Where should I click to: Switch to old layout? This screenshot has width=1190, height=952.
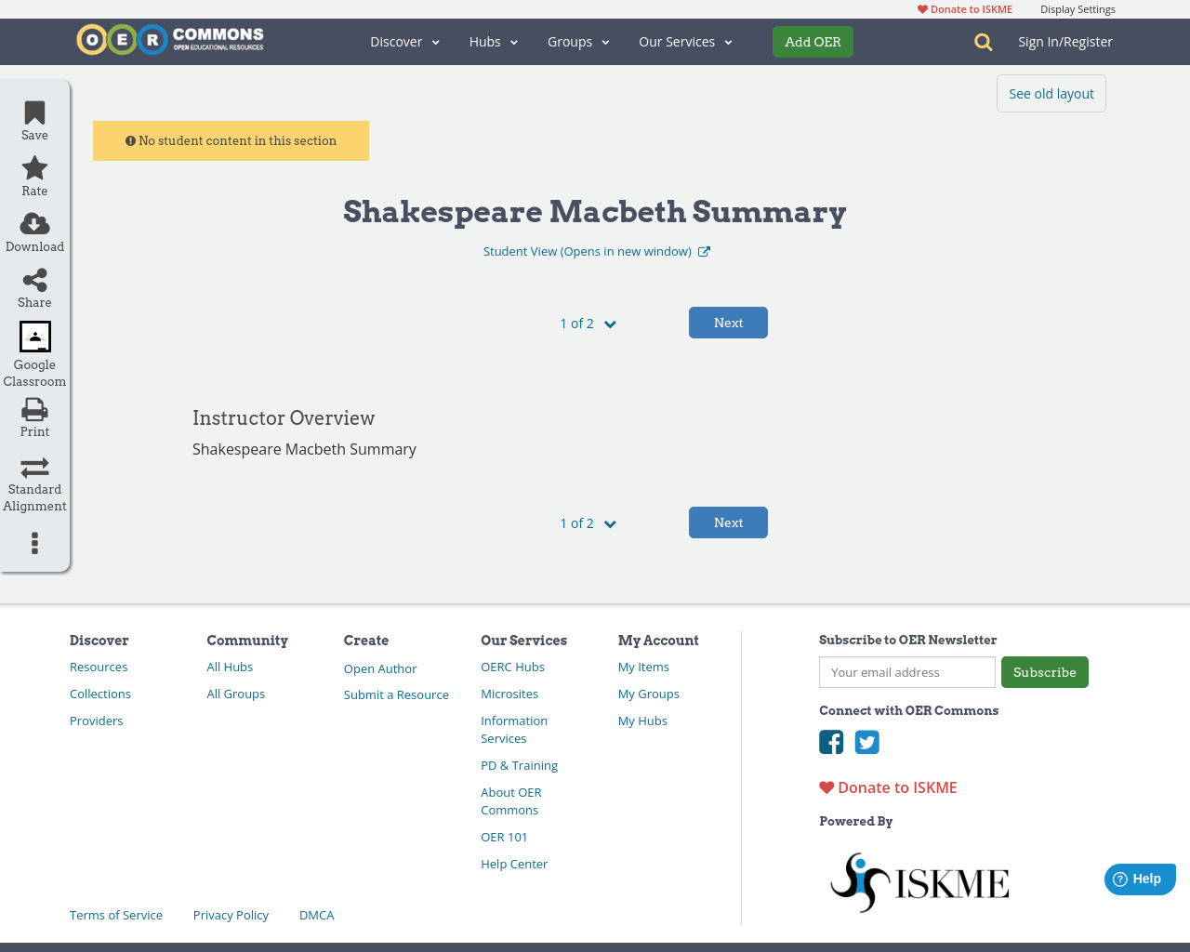click(x=1051, y=93)
